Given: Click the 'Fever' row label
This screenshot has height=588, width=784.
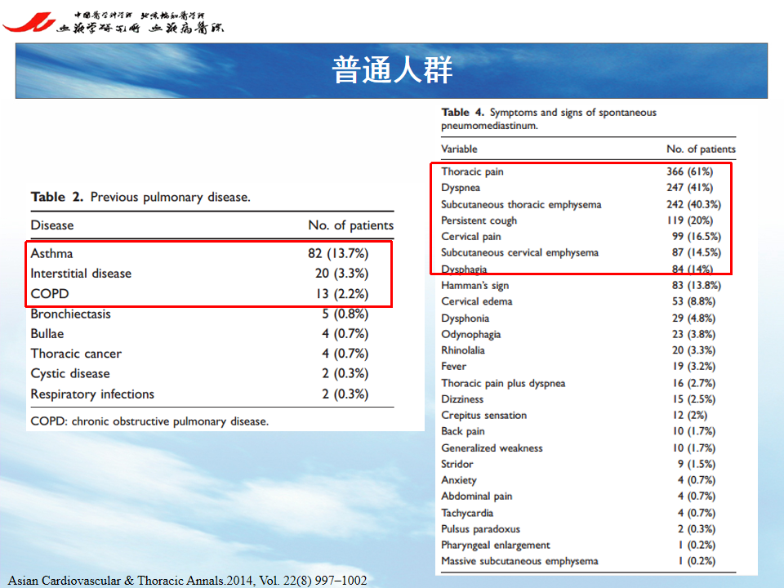Looking at the screenshot, I should point(453,367).
